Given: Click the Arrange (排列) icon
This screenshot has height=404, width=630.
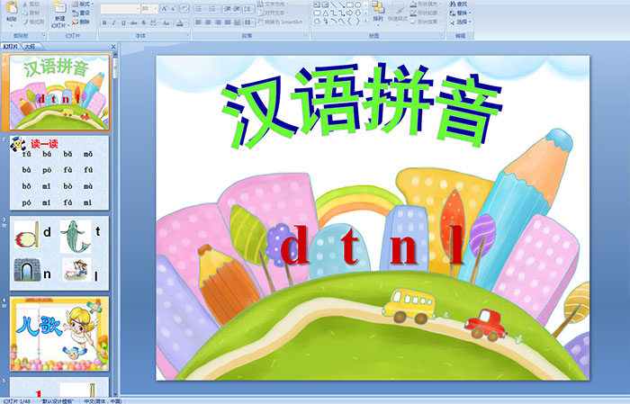Looking at the screenshot, I should (x=378, y=10).
